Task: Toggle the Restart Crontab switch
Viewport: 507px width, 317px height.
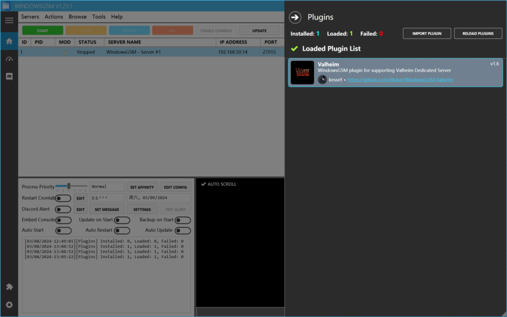Action: 63,198
